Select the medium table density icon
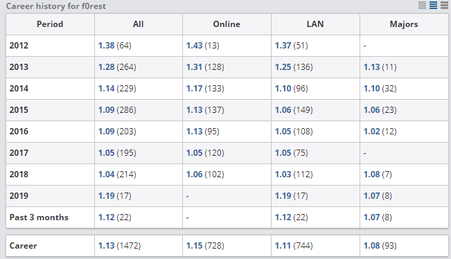Screen dimensions: 451x259 pos(433,5)
